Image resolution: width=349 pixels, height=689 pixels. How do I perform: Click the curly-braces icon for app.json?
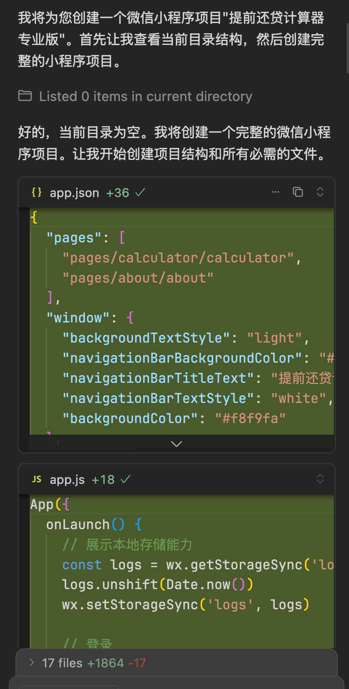point(37,192)
